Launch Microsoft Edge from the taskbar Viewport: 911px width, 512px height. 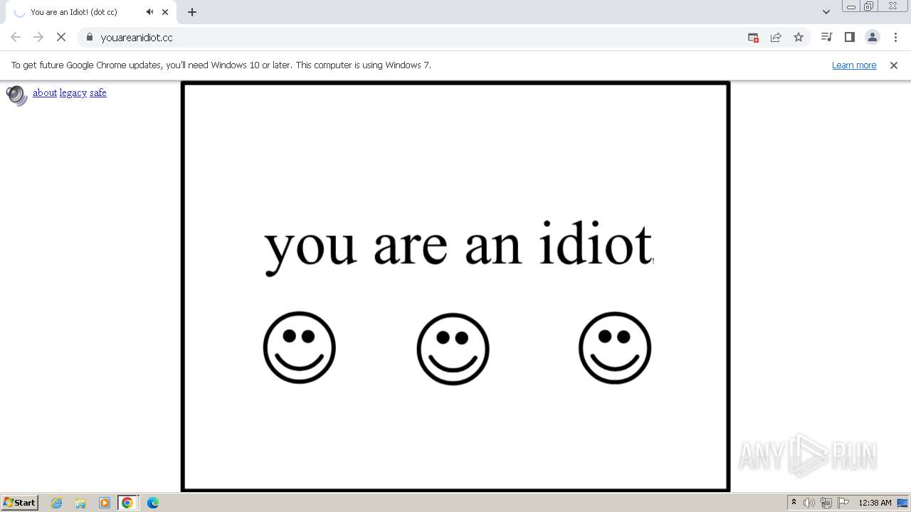[x=153, y=503]
